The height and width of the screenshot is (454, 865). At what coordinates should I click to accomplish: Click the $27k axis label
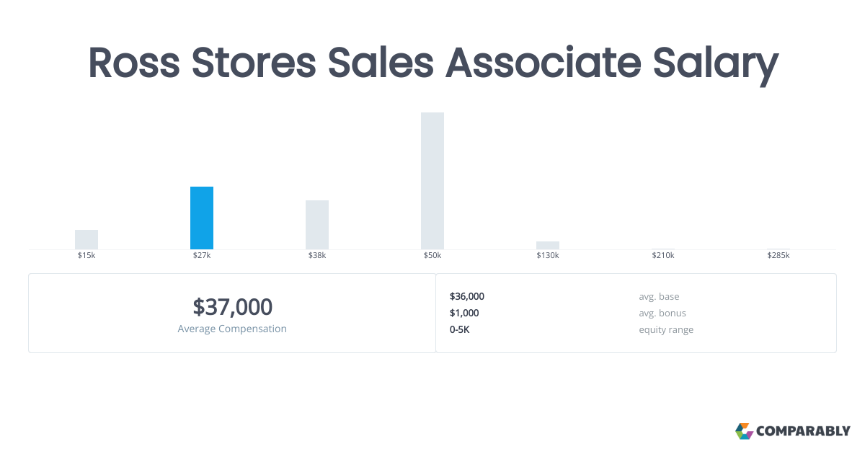202,256
